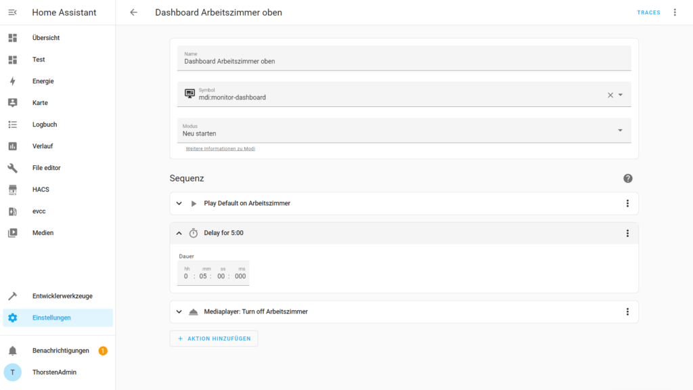This screenshot has width=693, height=390.
Task: Collapse the sidebar with the hamburger icon
Action: coord(12,12)
